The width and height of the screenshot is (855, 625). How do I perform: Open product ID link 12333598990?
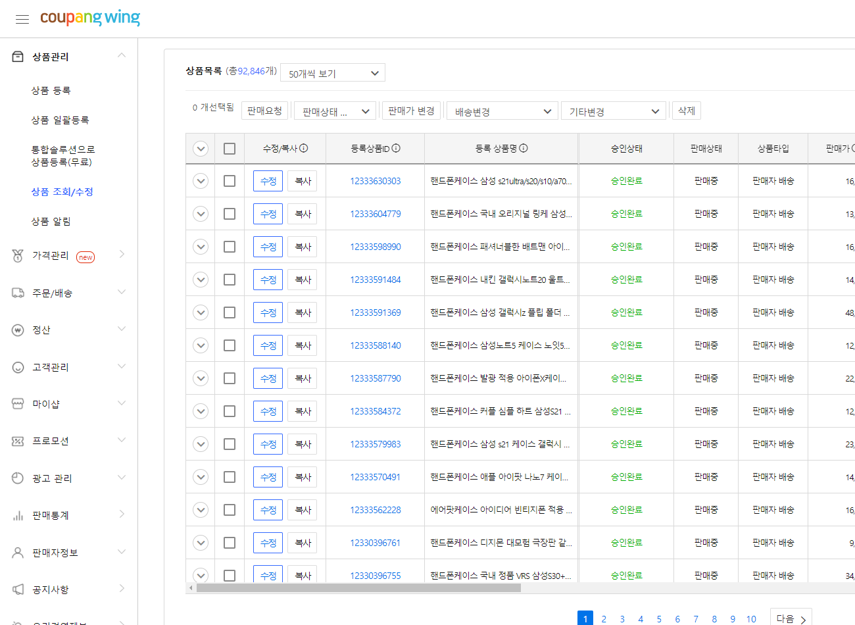[376, 247]
